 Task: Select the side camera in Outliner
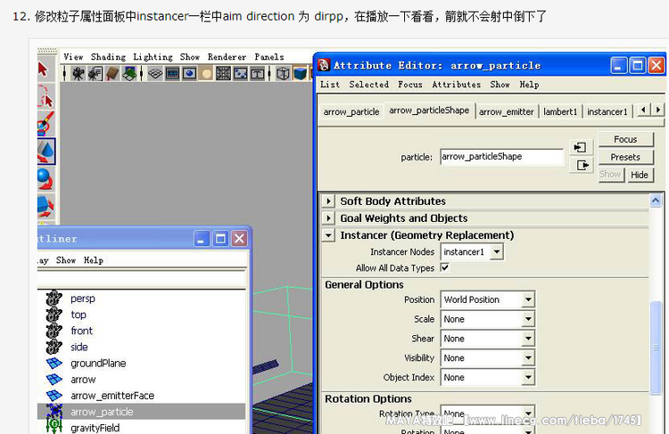tap(79, 347)
